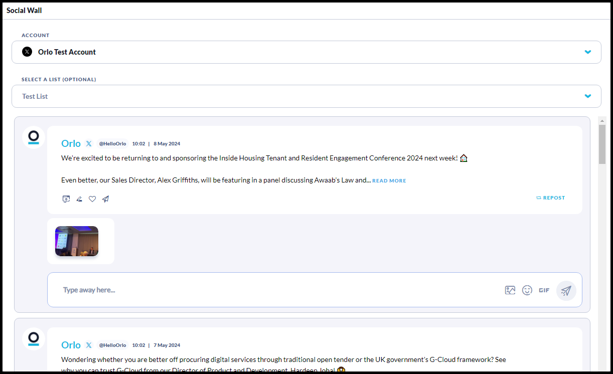The width and height of the screenshot is (613, 374).
Task: Expand the Test List dropdown
Action: 306,96
